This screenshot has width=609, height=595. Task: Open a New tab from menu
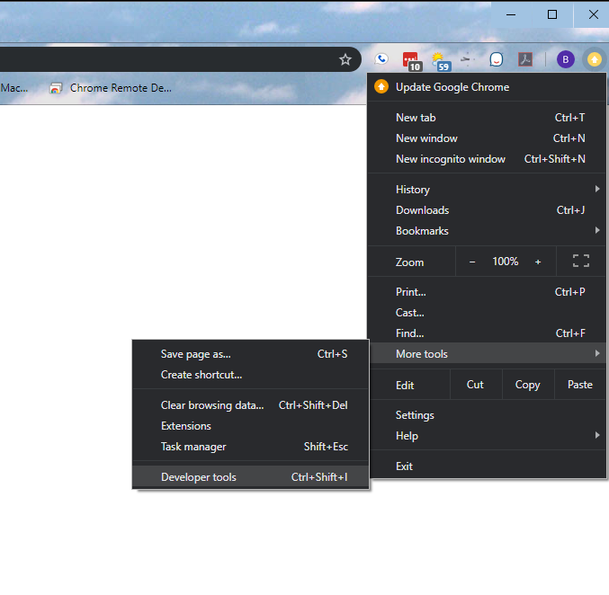(x=487, y=118)
